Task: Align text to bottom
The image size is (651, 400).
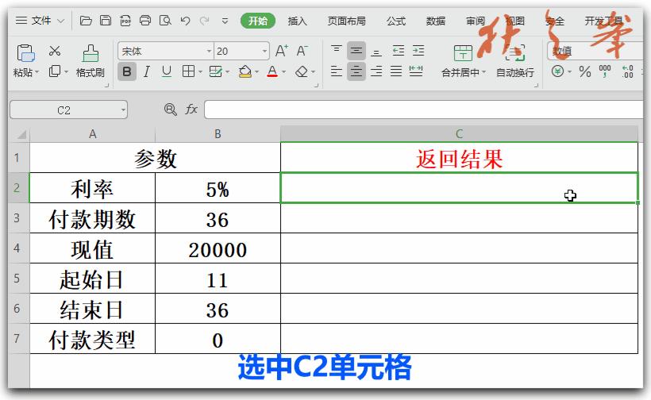Action: pos(376,52)
